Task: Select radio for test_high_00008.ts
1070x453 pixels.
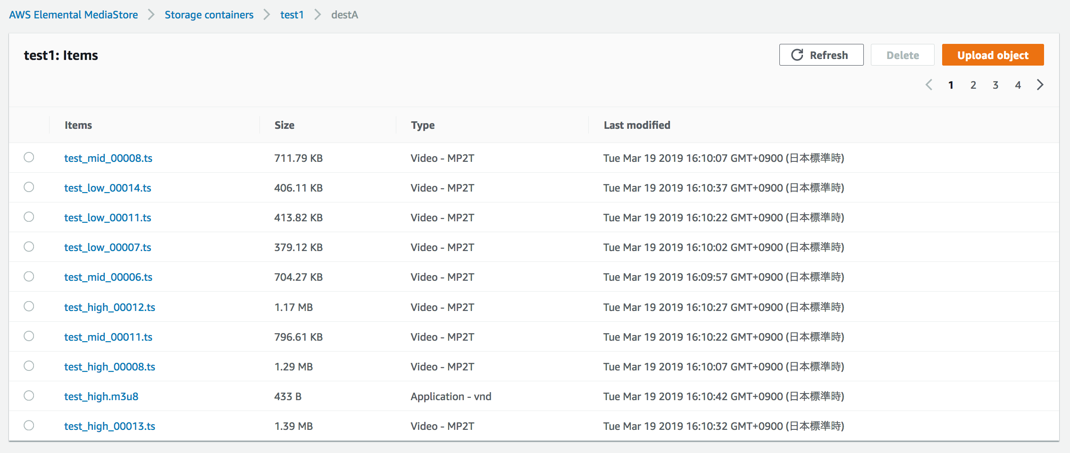Action: click(x=29, y=366)
